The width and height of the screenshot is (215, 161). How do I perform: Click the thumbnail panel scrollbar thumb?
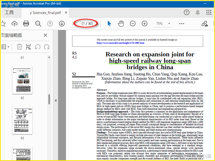coord(49,99)
